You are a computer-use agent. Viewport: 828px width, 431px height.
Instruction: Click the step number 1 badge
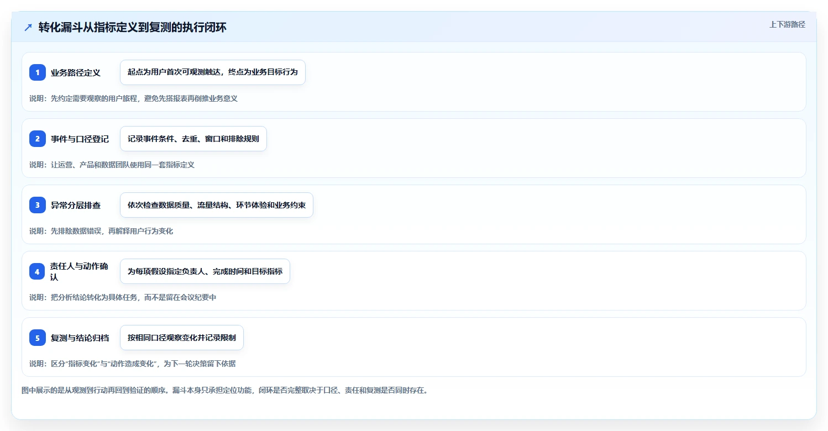(x=38, y=72)
